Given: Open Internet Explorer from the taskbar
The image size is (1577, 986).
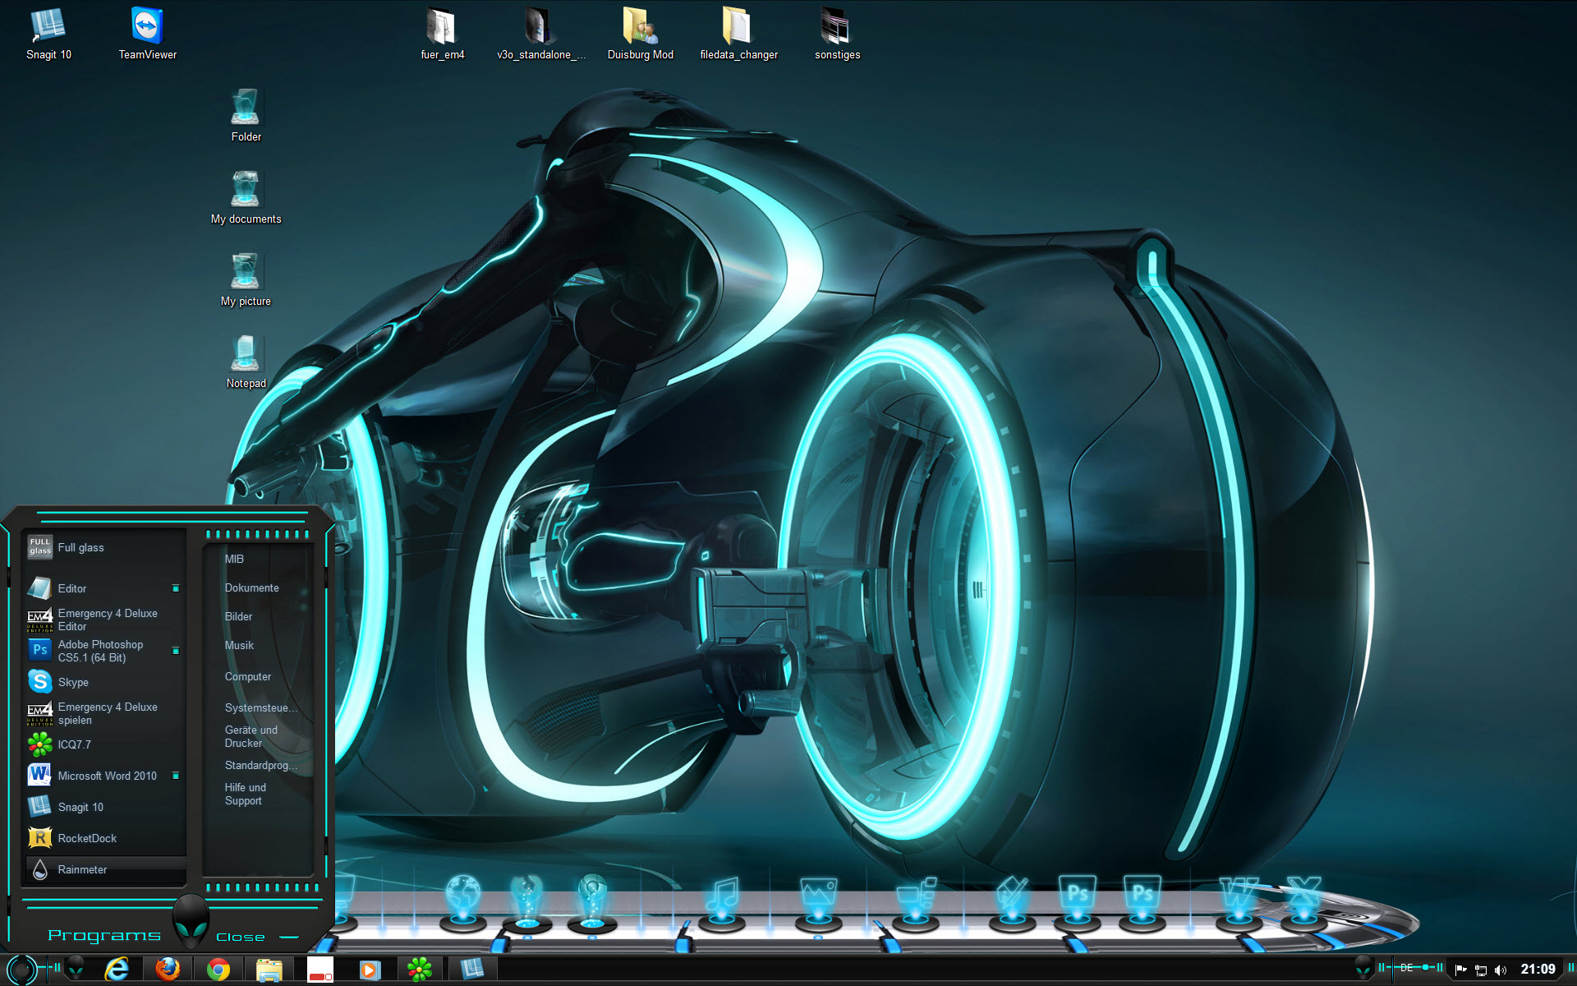Looking at the screenshot, I should tap(117, 970).
